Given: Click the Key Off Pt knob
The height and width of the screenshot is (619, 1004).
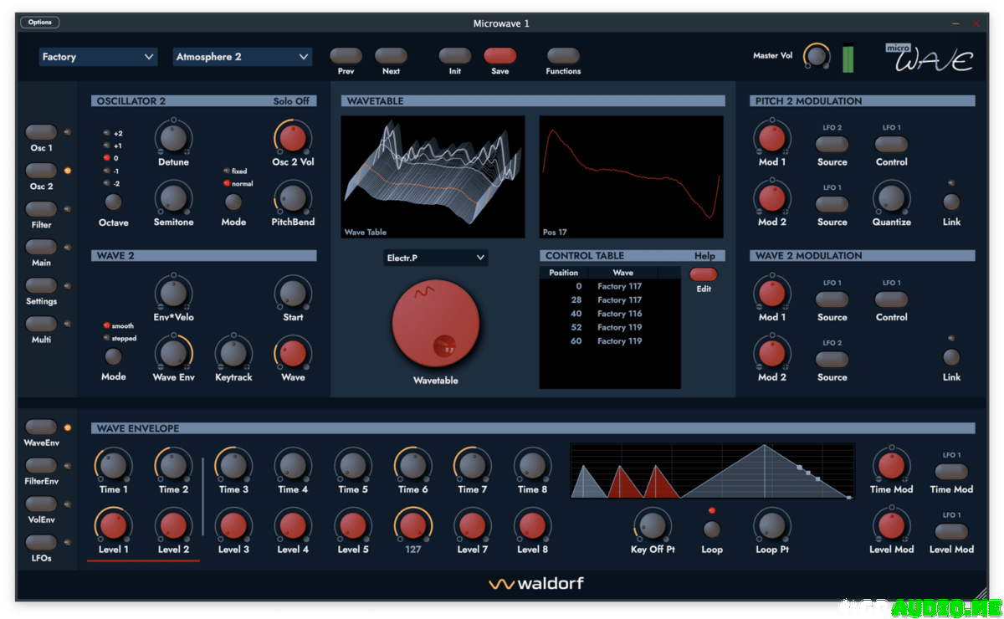Looking at the screenshot, I should 653,525.
